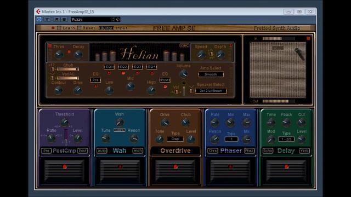Change the Overdrive Type Crap selector

click(175, 139)
